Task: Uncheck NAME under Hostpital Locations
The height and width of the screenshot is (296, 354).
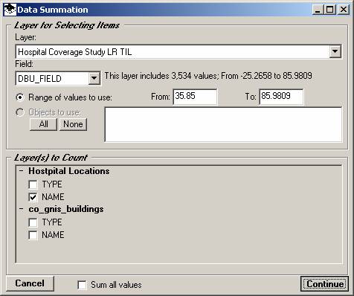Action: click(x=33, y=197)
